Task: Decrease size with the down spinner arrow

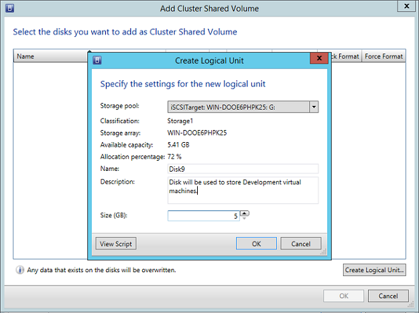Action: [245, 218]
